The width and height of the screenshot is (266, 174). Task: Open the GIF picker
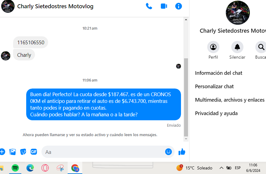34,152
